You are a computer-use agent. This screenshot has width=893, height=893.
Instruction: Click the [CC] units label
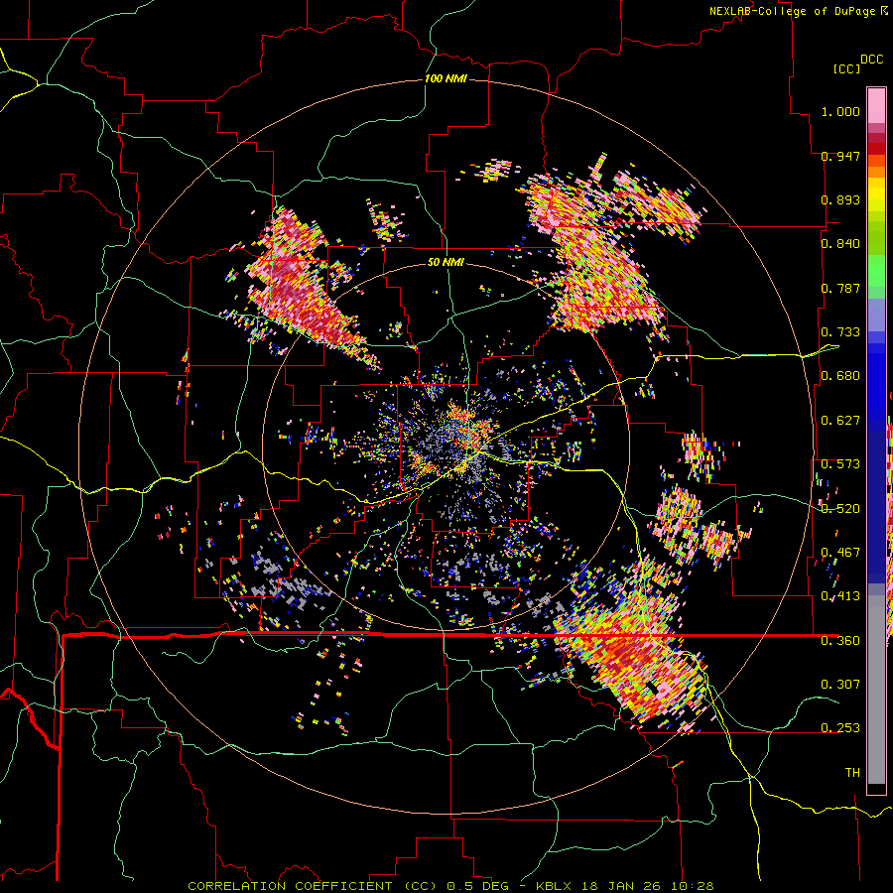tap(846, 68)
